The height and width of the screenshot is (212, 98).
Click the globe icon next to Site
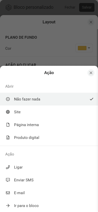point(8,112)
